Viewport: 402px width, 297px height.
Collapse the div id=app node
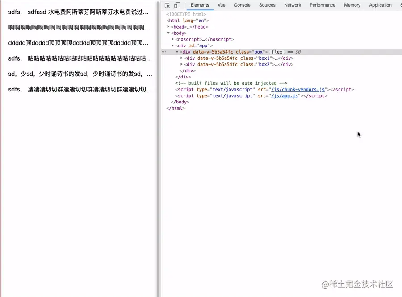172,45
